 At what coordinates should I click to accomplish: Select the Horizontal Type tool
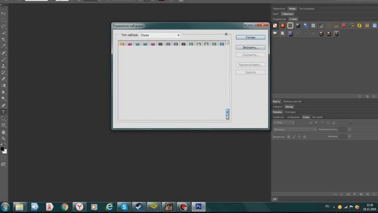click(4, 112)
